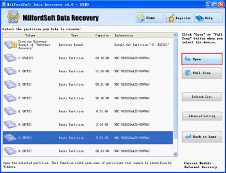This screenshot has width=226, height=173.
Task: Go Back to home
Action: [202, 137]
